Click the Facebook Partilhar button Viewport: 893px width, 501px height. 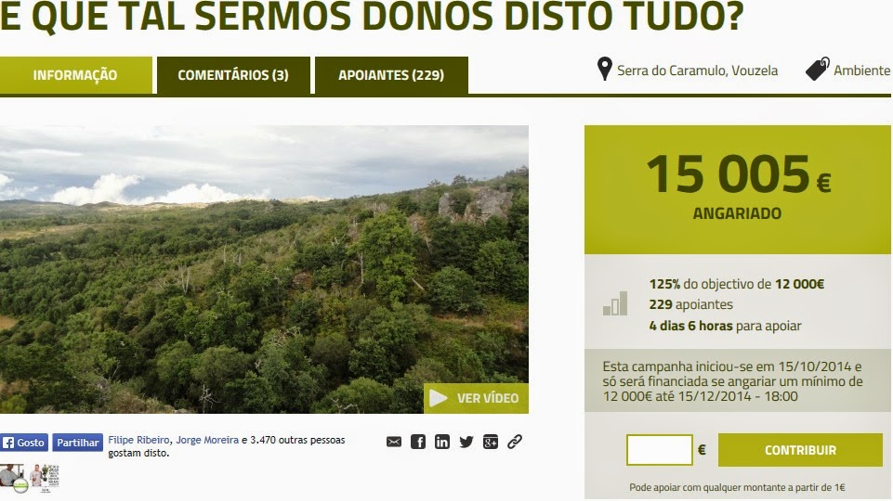[77, 443]
